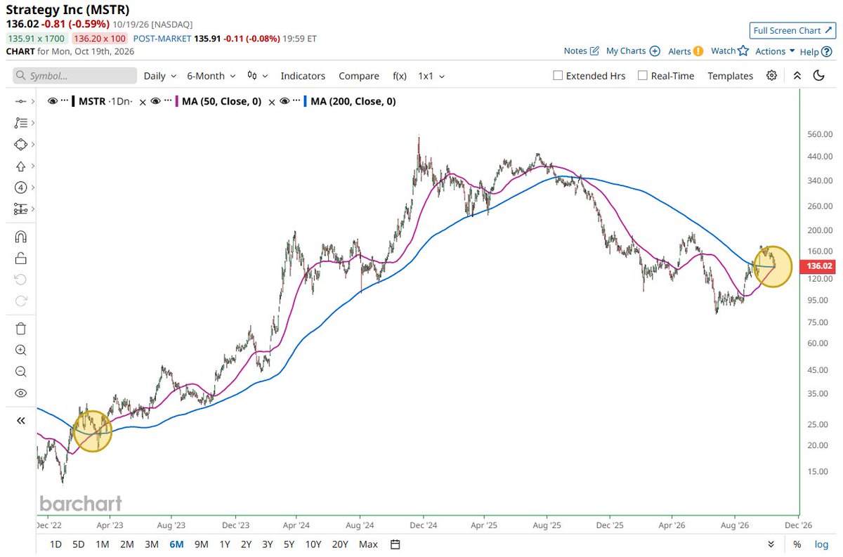The width and height of the screenshot is (843, 557).
Task: Click the MA 50 magenta color swatch
Action: click(176, 102)
